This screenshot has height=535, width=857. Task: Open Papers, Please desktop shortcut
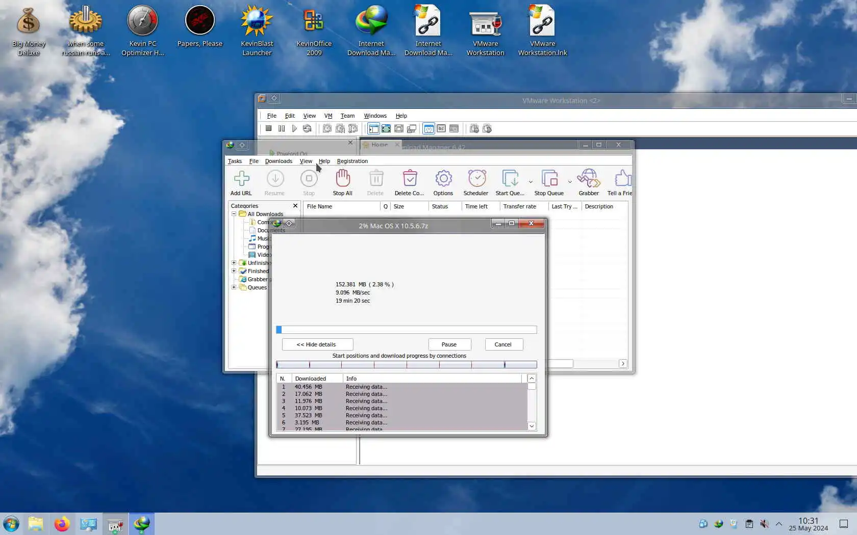tap(200, 27)
